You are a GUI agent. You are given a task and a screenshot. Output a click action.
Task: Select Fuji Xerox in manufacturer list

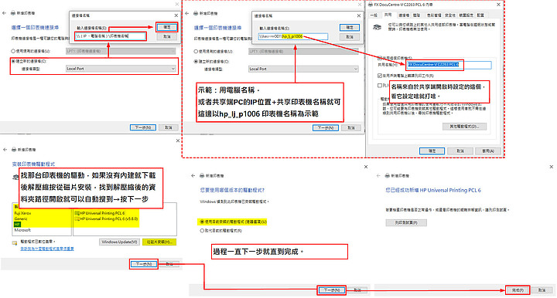click(22, 213)
